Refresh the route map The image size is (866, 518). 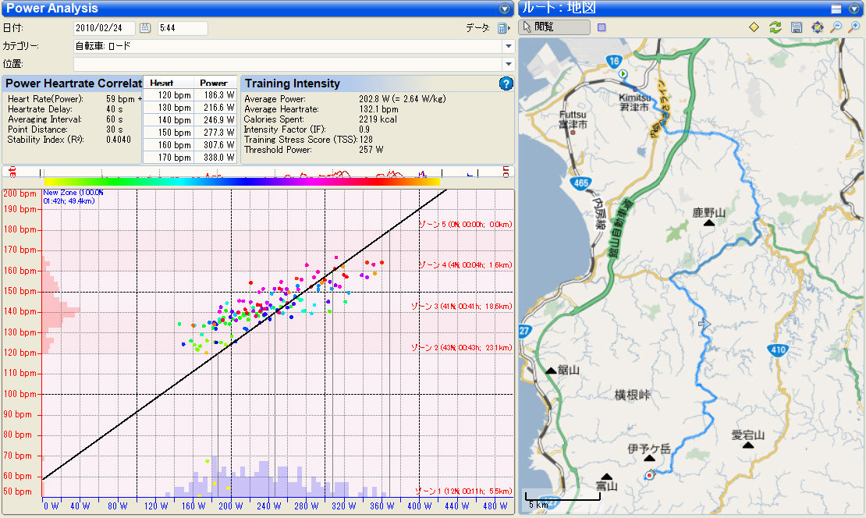click(x=775, y=27)
